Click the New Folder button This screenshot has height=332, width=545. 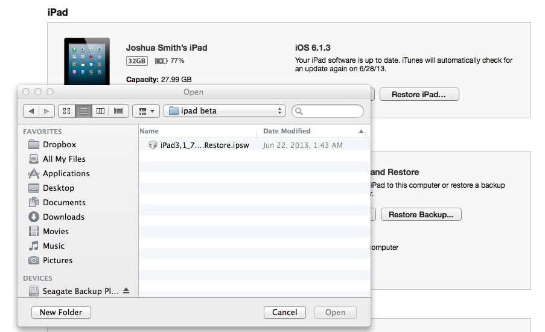(x=61, y=312)
